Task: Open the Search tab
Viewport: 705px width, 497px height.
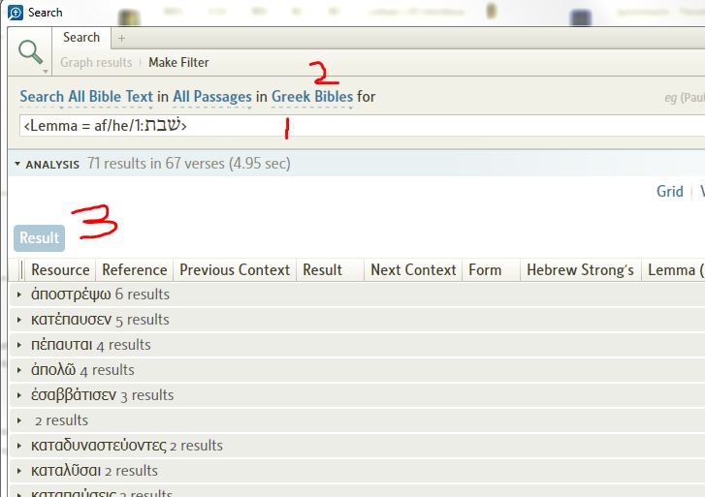Action: [x=81, y=37]
